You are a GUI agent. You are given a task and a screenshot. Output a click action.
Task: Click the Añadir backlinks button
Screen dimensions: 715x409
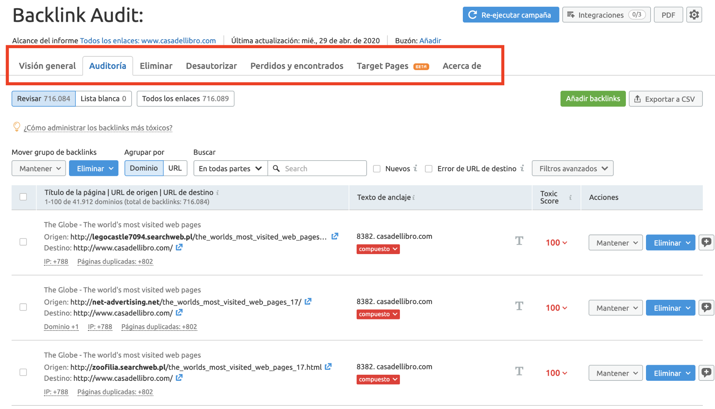[593, 99]
